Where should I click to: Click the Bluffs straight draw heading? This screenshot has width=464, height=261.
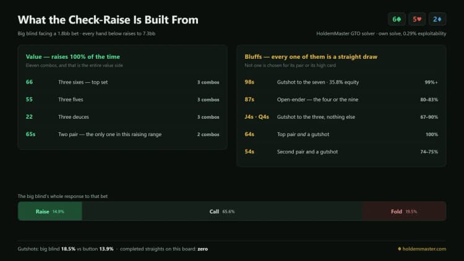(311, 56)
